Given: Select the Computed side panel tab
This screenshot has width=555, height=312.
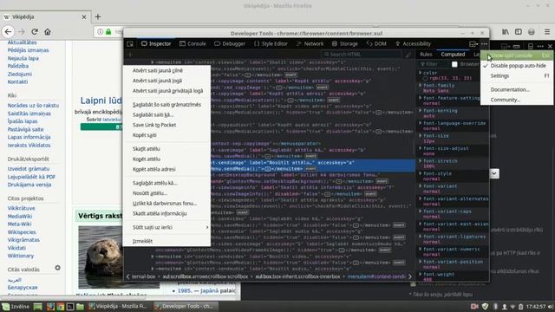Looking at the screenshot, I should [x=453, y=55].
